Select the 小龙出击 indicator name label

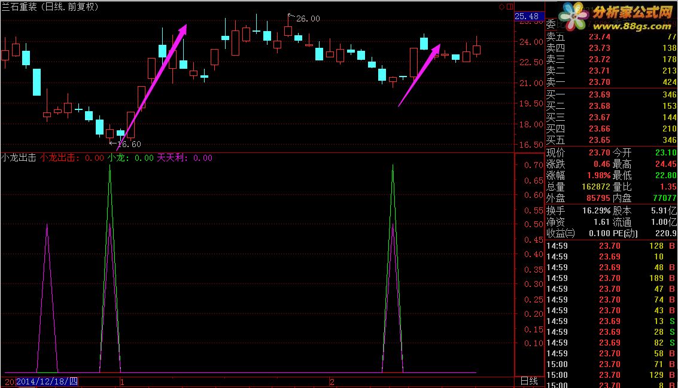pos(19,158)
